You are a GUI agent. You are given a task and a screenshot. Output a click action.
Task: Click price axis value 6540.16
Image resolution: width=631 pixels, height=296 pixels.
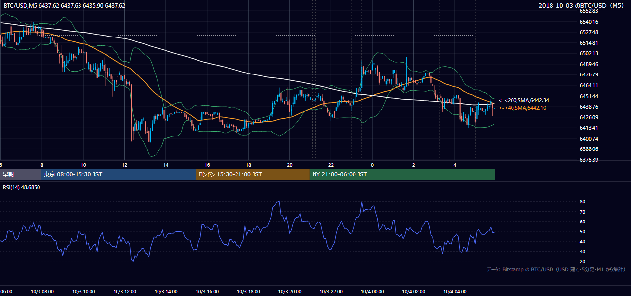click(x=589, y=22)
